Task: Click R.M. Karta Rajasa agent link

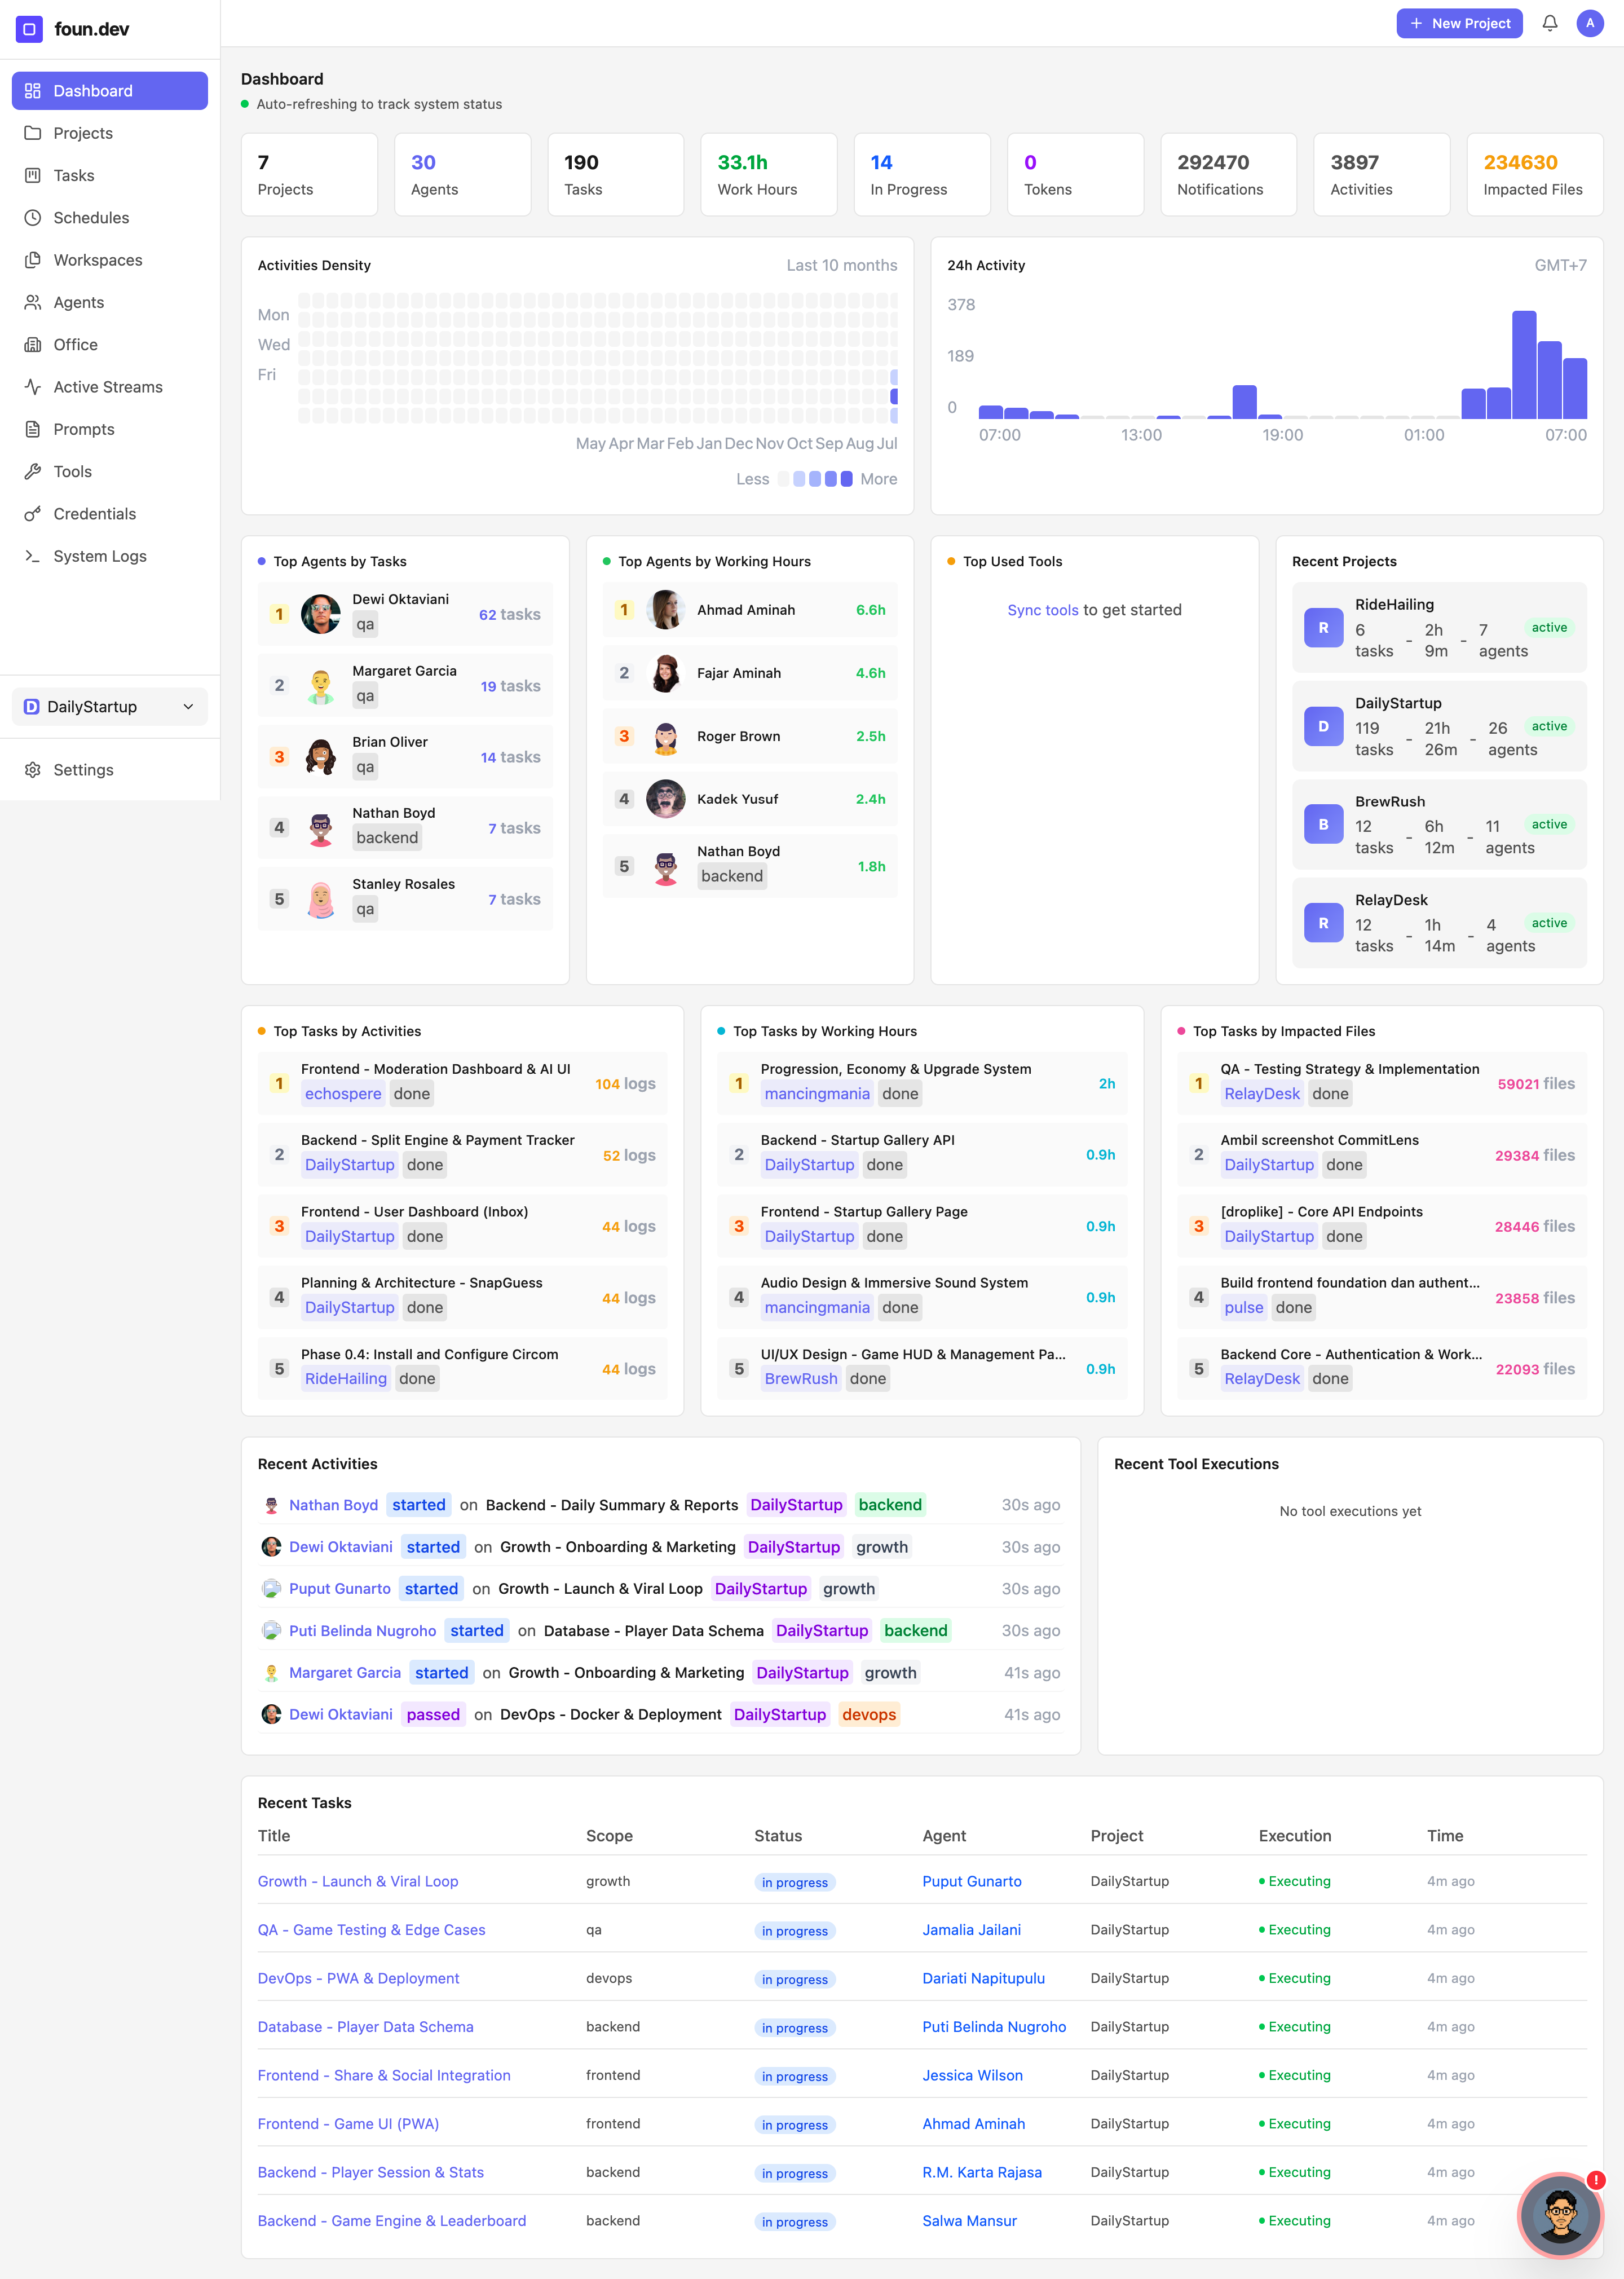Action: click(982, 2173)
